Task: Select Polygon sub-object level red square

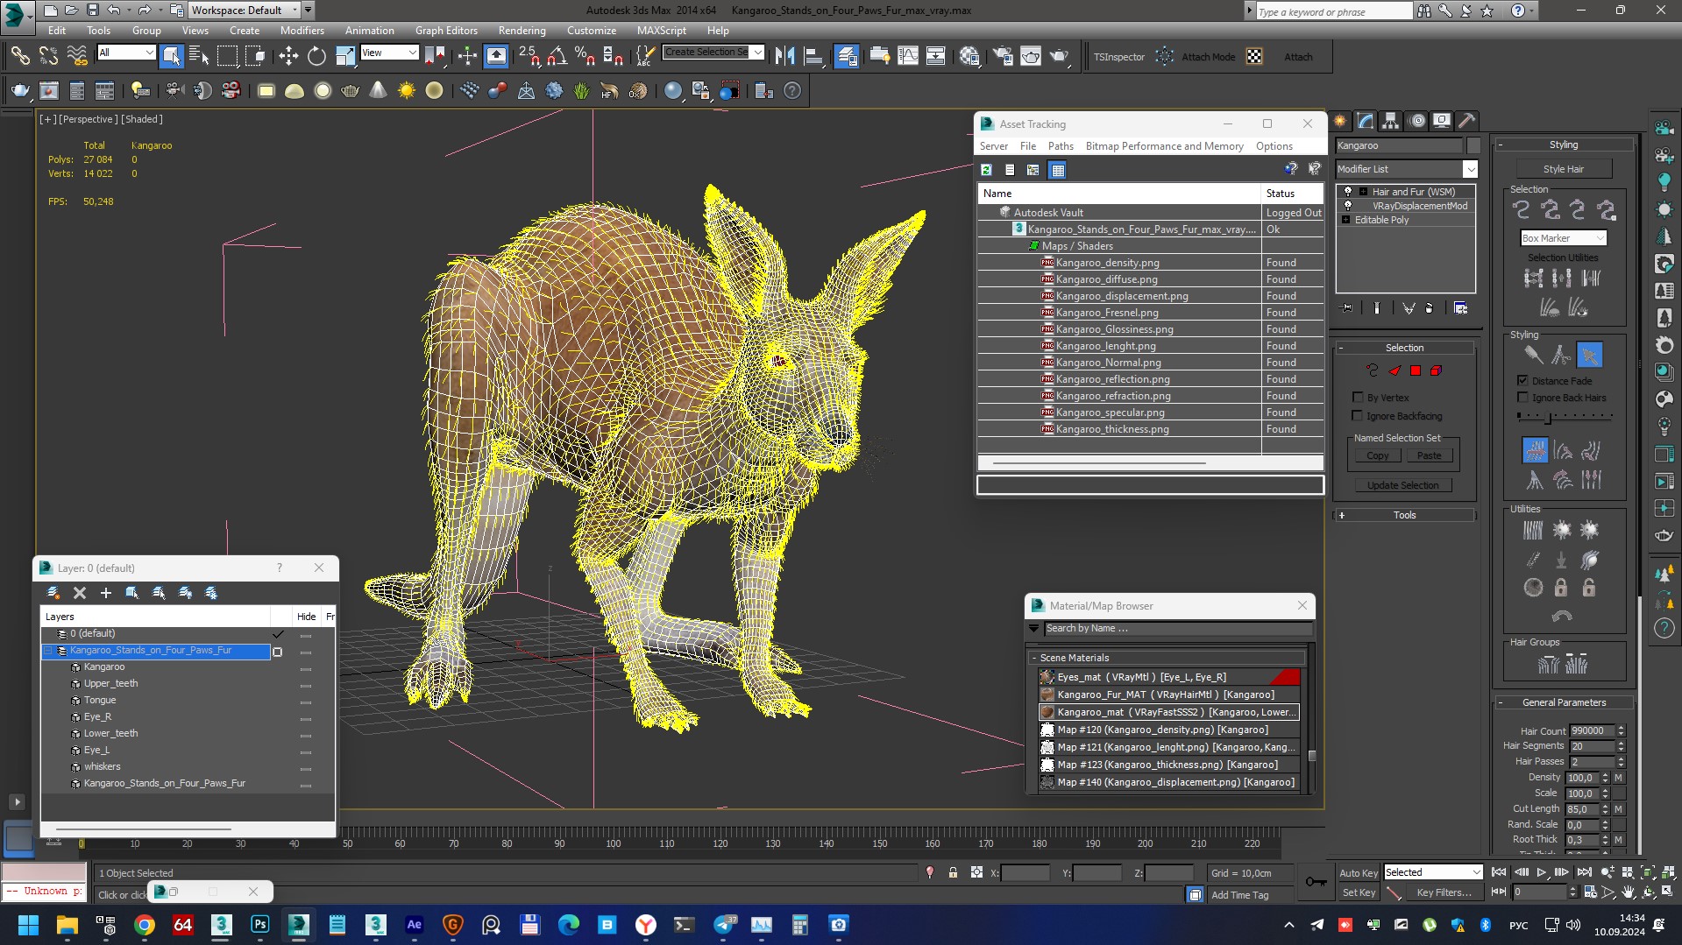Action: 1415,370
